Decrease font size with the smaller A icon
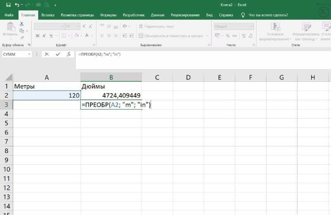The height and width of the screenshot is (215, 331). click(91, 26)
